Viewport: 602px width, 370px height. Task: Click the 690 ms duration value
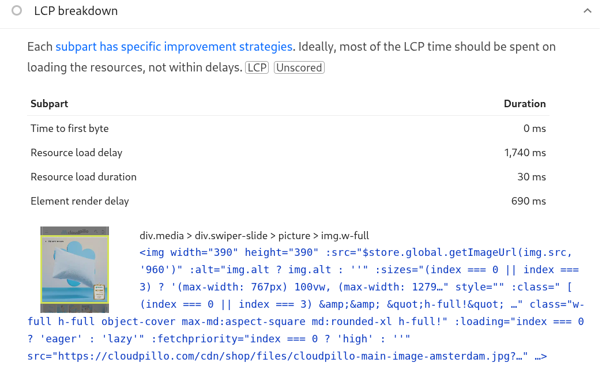pyautogui.click(x=528, y=201)
